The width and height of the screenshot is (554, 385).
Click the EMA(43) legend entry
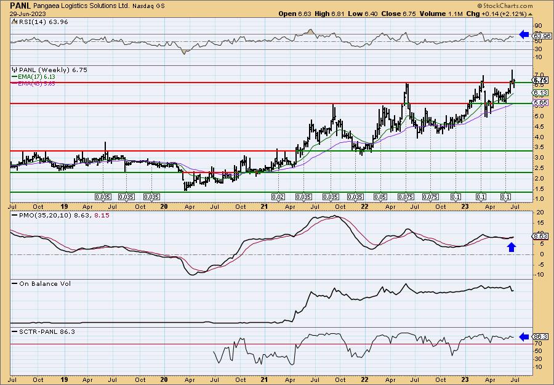point(34,83)
